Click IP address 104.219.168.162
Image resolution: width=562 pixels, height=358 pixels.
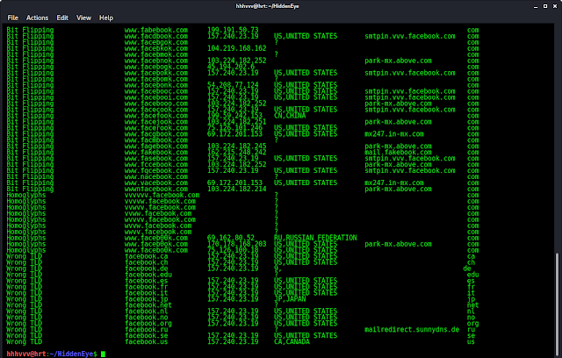coord(237,48)
